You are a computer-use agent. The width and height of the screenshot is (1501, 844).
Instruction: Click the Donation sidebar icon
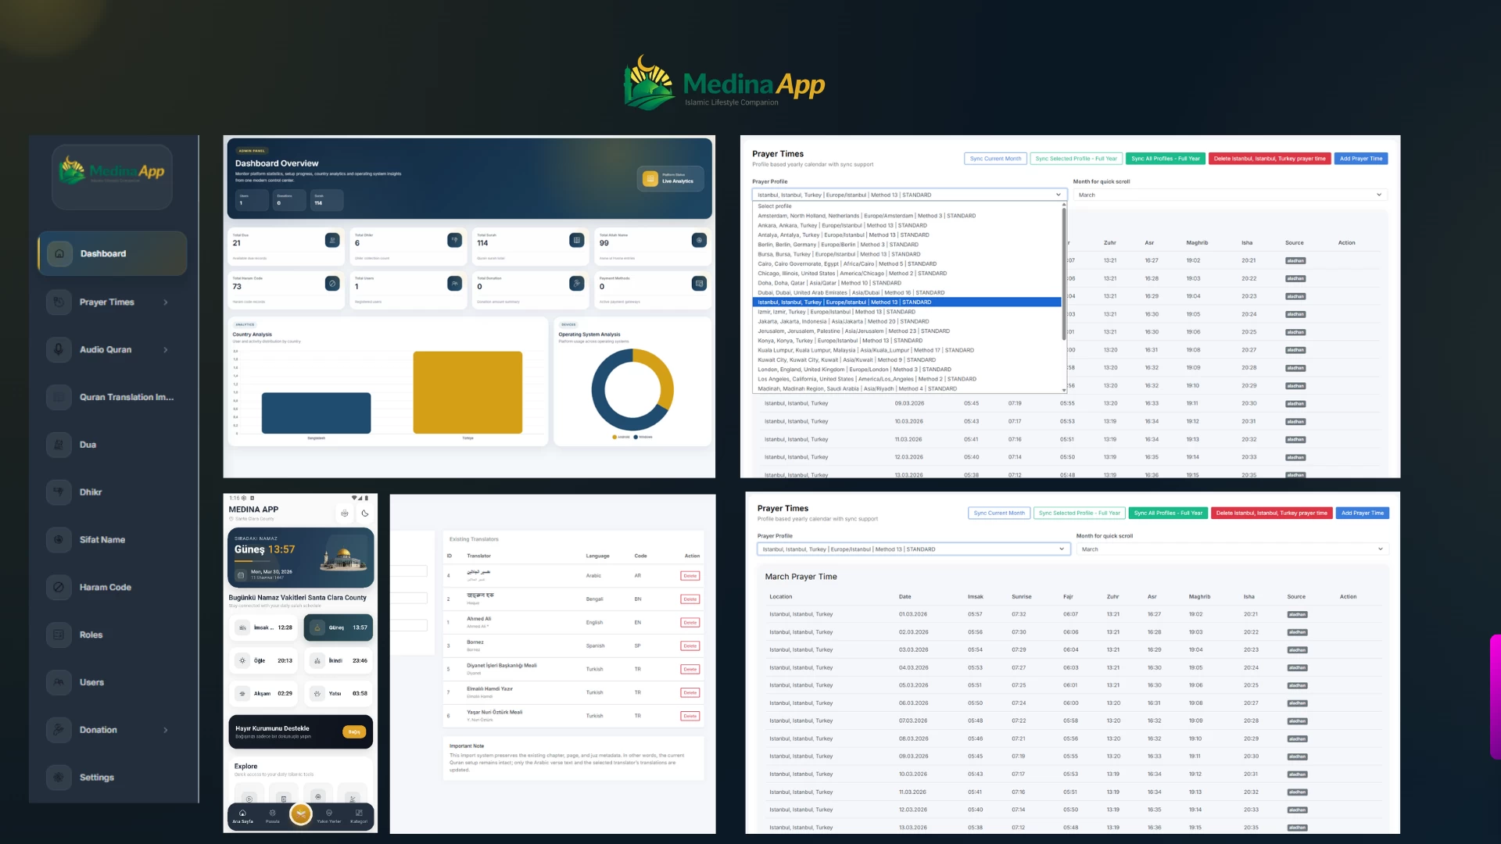(x=59, y=730)
